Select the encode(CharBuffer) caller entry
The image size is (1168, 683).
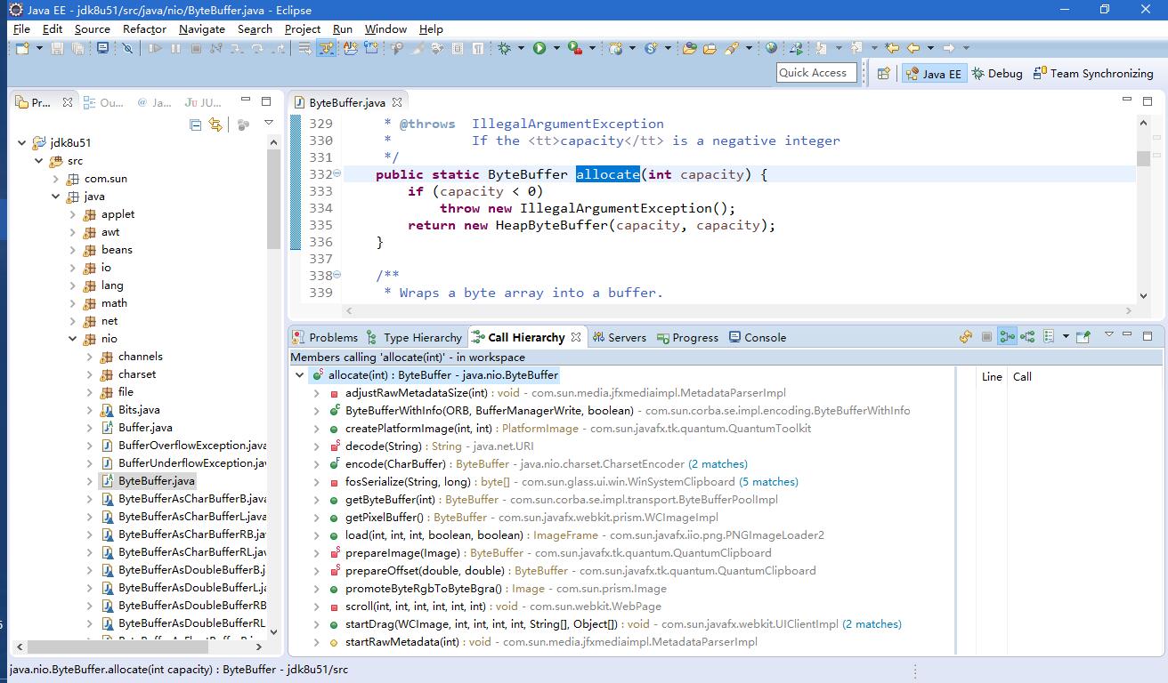[x=539, y=464]
